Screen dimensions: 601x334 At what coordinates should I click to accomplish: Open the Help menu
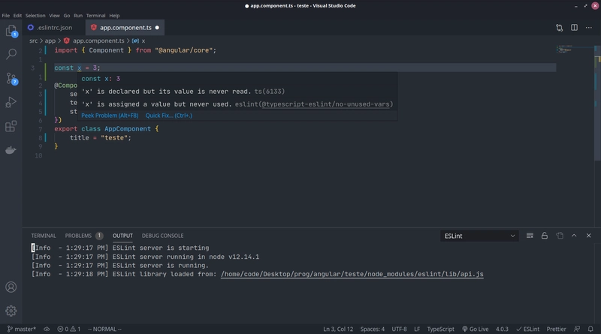tap(114, 16)
